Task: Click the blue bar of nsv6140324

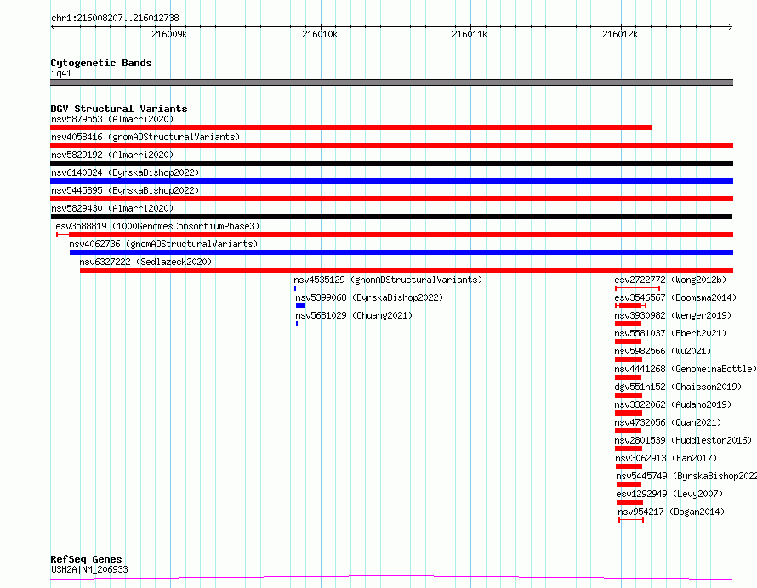Action: tap(391, 181)
